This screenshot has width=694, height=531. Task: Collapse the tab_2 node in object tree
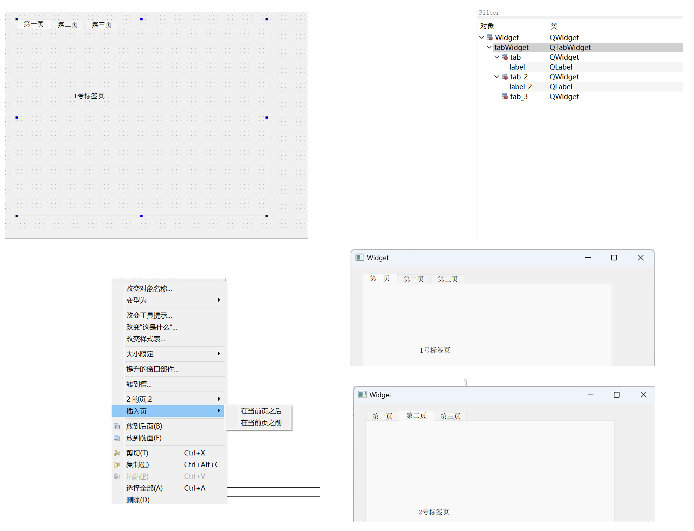tap(497, 77)
